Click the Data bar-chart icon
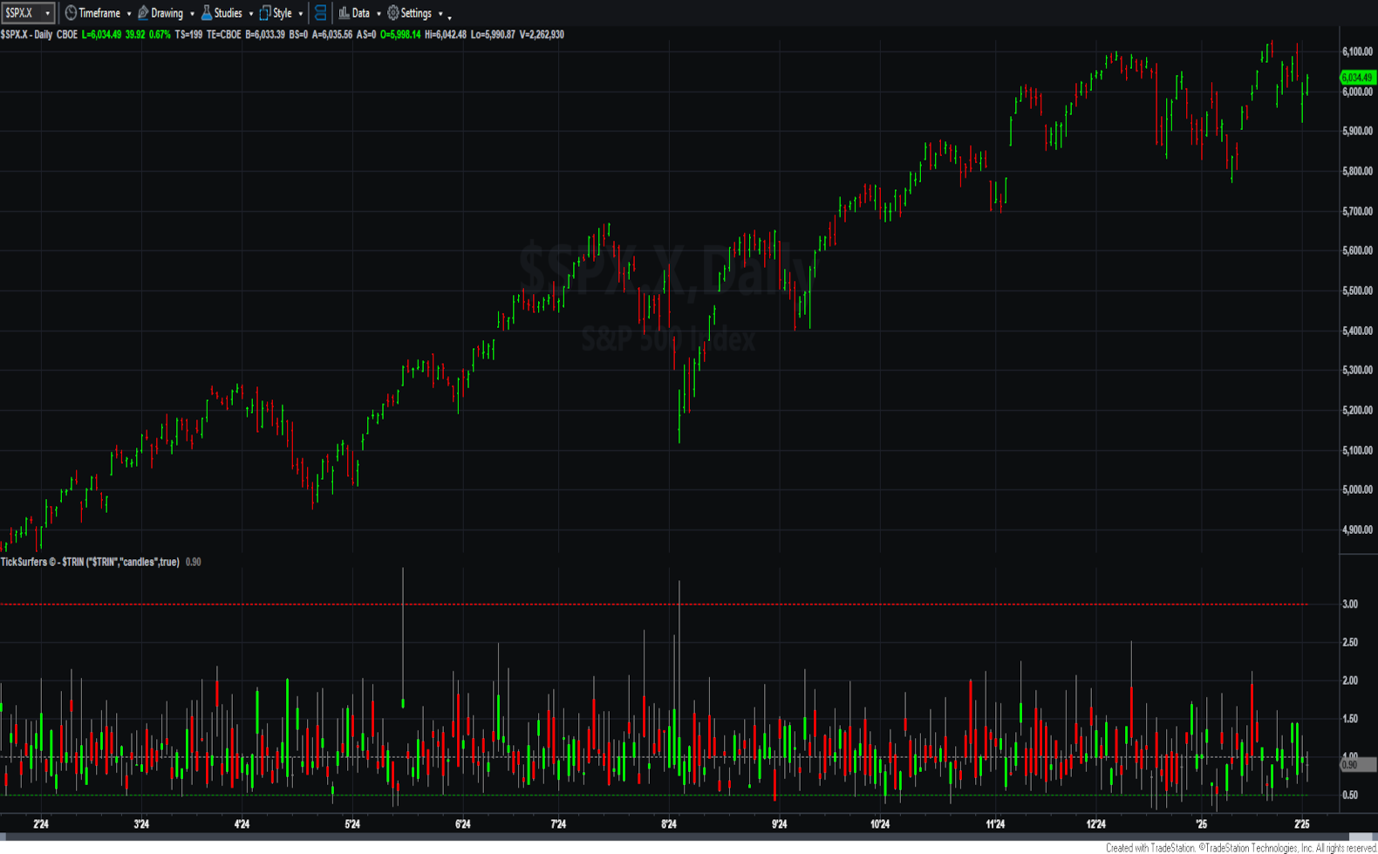Image resolution: width=1378 pixels, height=854 pixels. click(344, 13)
